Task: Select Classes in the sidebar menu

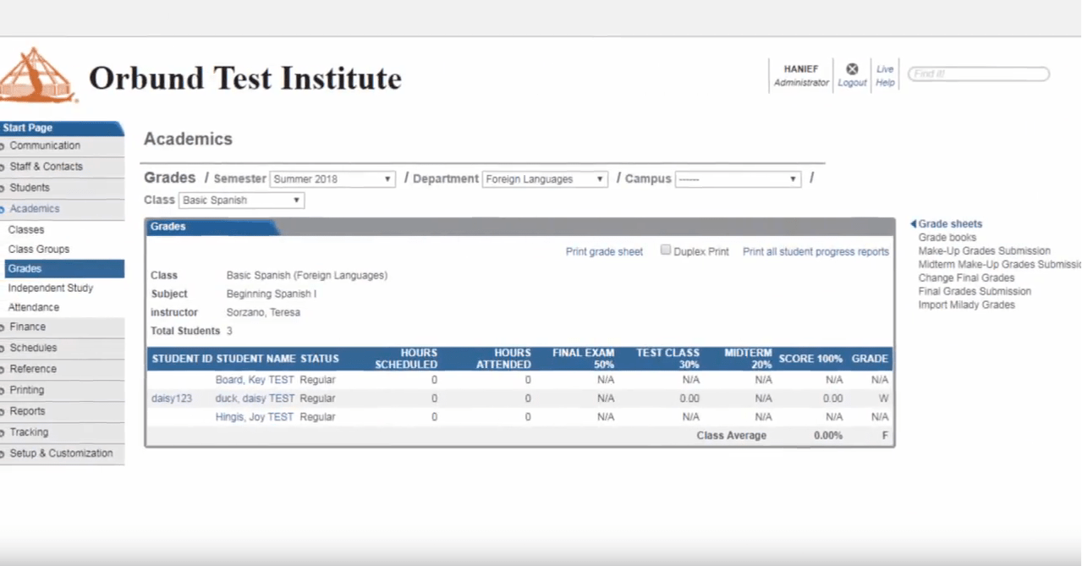Action: point(26,229)
